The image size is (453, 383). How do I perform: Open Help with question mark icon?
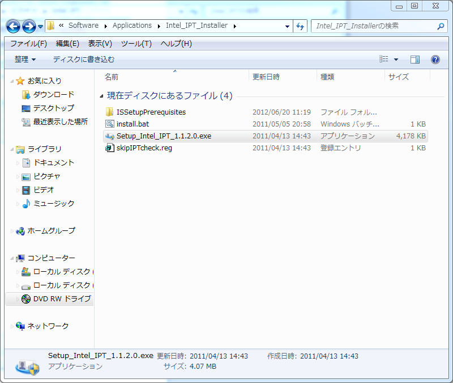coord(435,60)
